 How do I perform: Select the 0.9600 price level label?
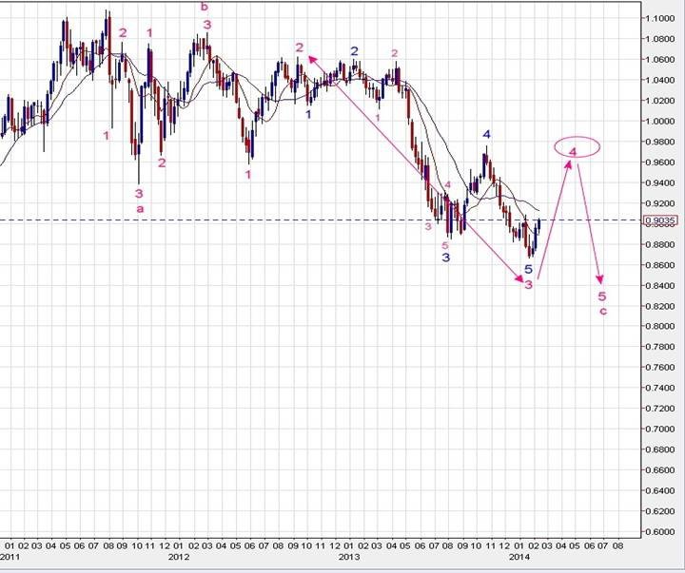pos(660,162)
